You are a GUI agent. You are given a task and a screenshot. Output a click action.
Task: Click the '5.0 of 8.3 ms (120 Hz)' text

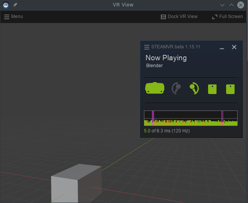pos(167,131)
